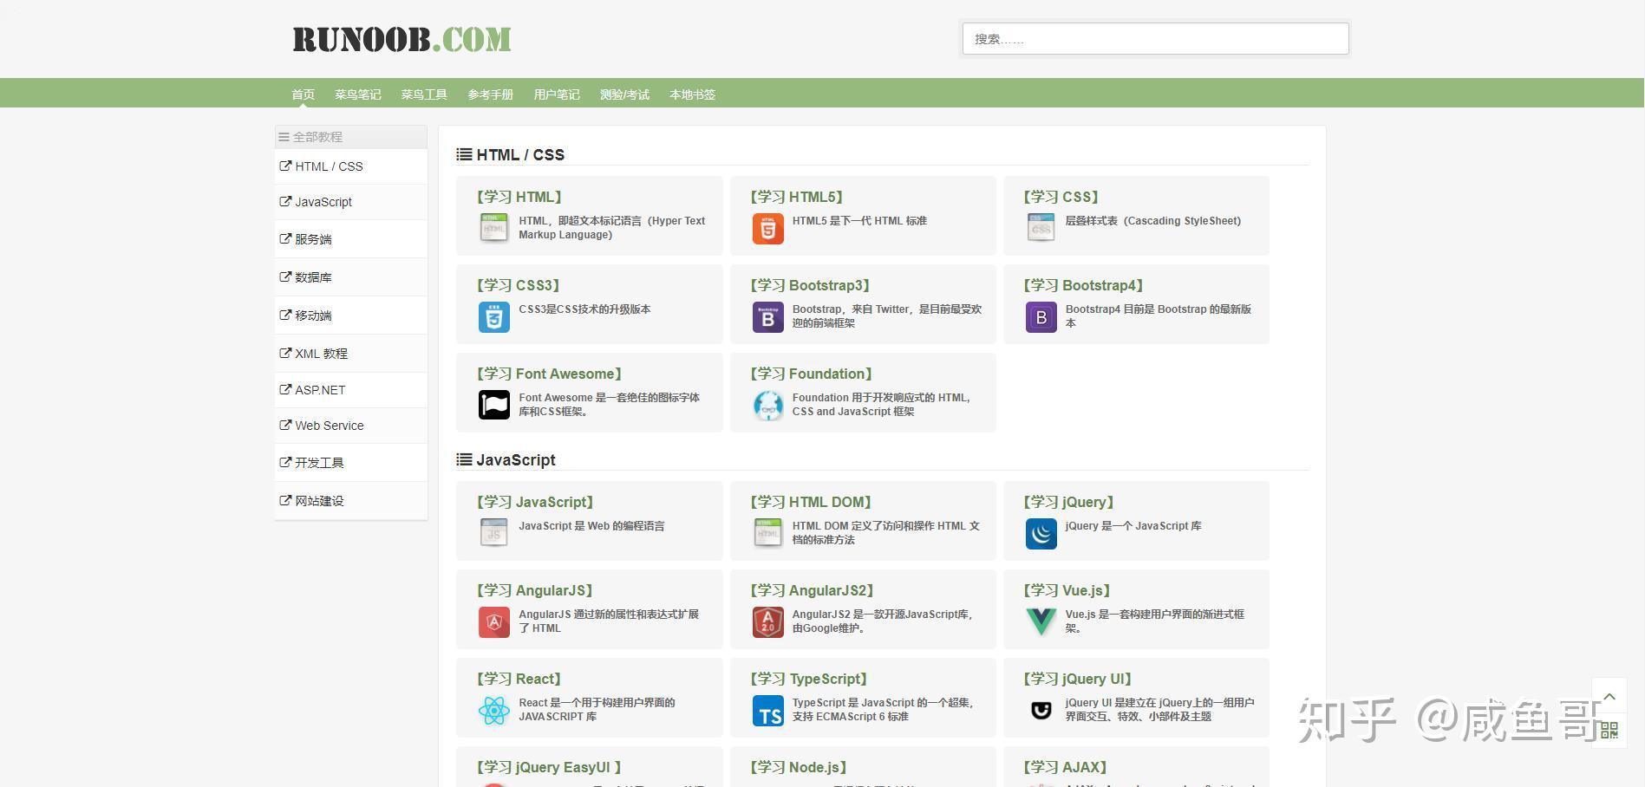Open the 【学习 Bootstrap4】 title link
This screenshot has width=1645, height=787.
point(1083,285)
